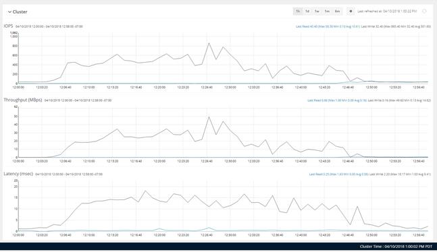
Task: Toggle the IOPS Last Read legend
Action: [328, 26]
